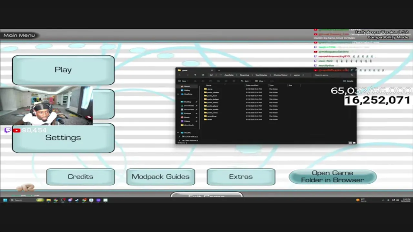Image resolution: width=413 pixels, height=232 pixels.
Task: Open the Extras menu
Action: [241, 177]
